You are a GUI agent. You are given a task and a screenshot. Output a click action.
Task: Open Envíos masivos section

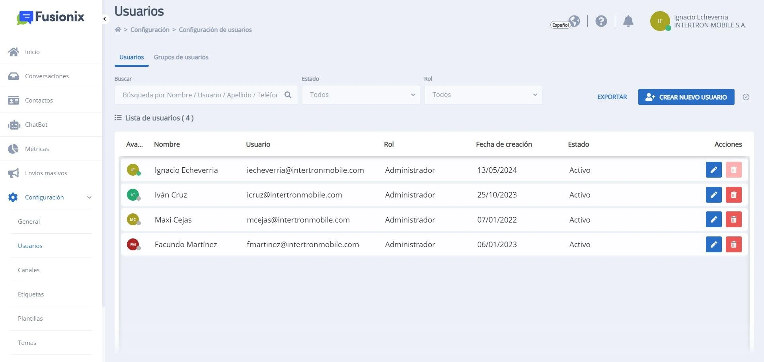coord(46,173)
